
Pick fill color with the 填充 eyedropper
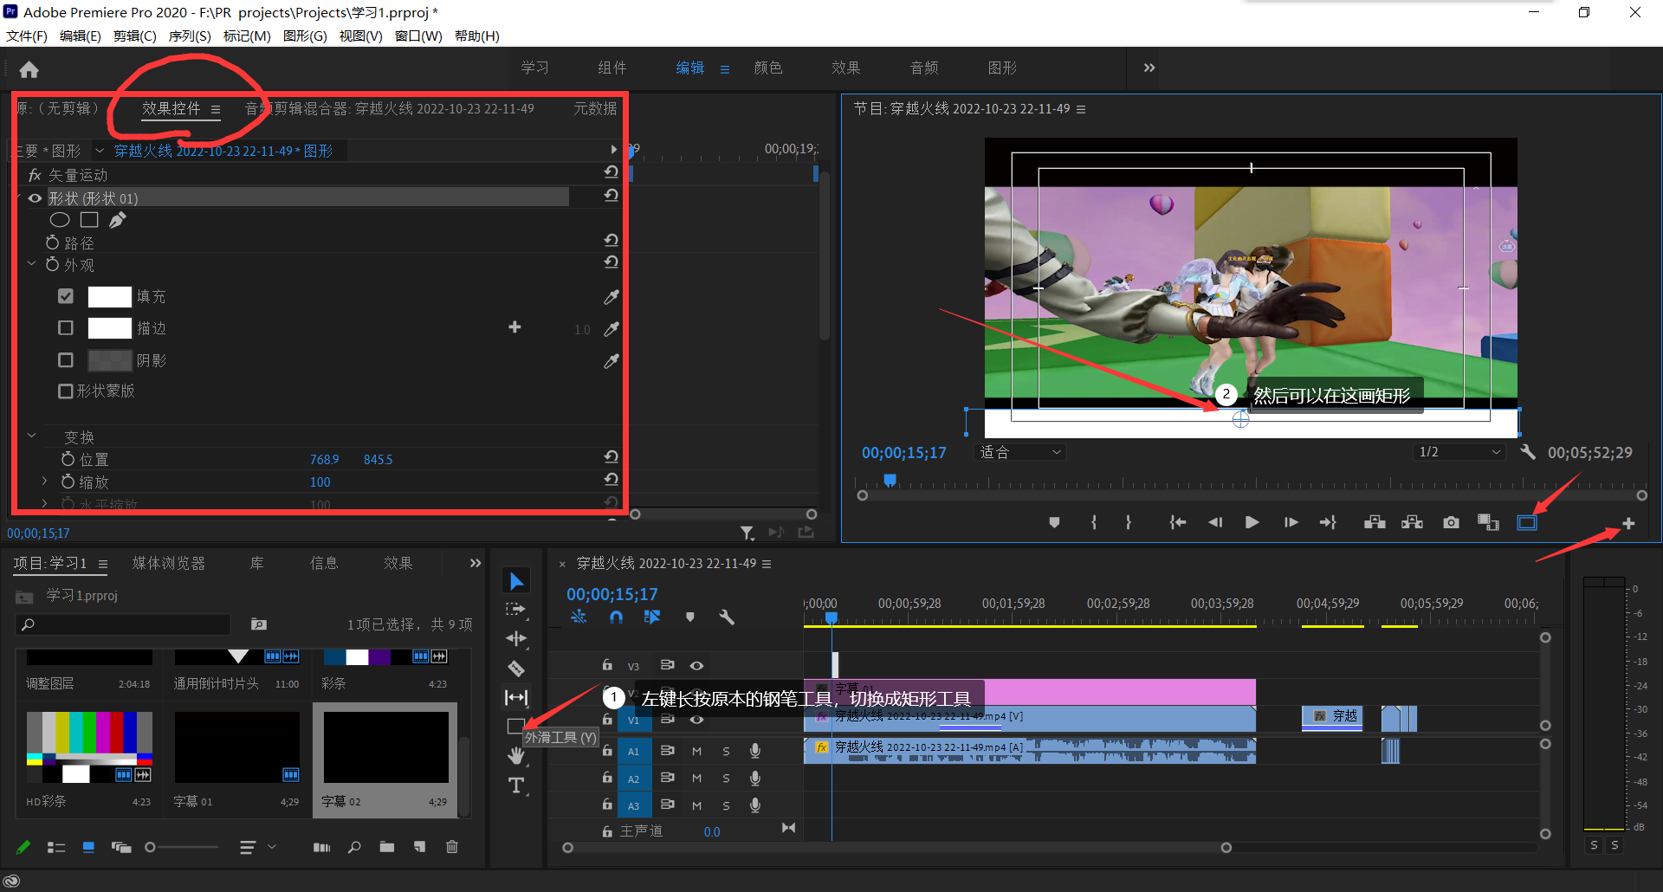pos(611,297)
